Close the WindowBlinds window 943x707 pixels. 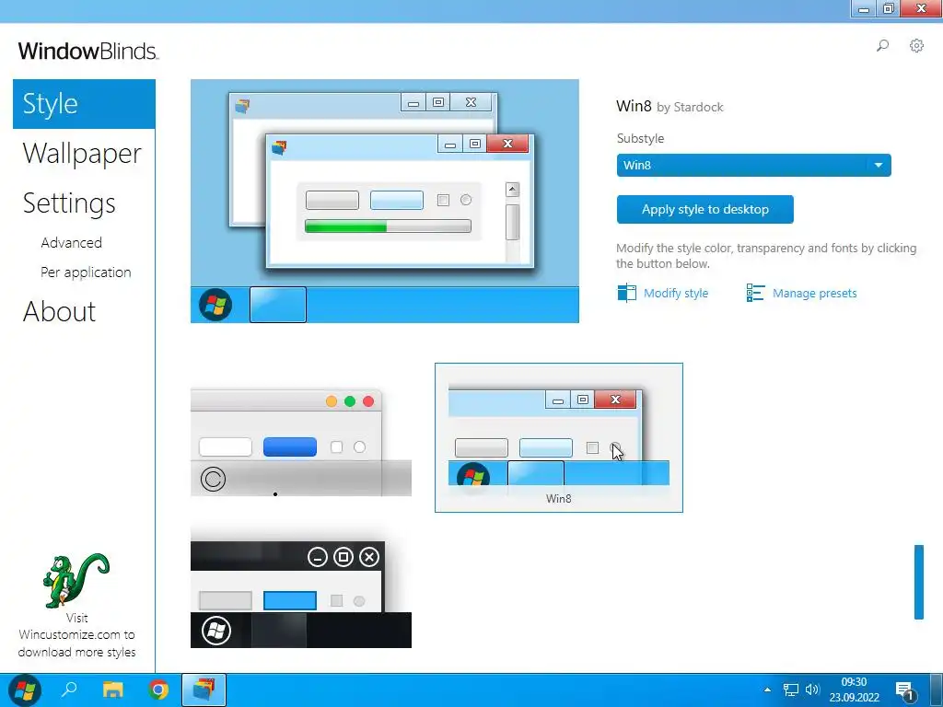click(x=921, y=9)
